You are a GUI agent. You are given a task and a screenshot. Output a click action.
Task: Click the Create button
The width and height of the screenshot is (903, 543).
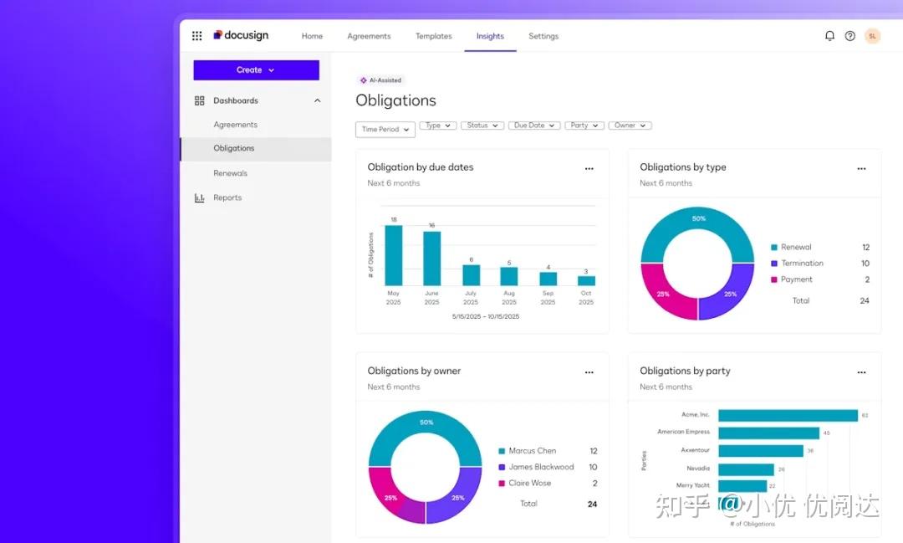[256, 70]
